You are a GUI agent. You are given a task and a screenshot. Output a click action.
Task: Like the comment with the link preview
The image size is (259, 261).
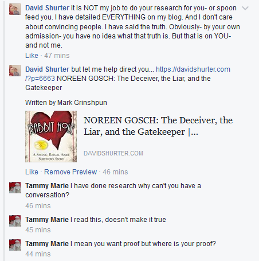coord(32,172)
